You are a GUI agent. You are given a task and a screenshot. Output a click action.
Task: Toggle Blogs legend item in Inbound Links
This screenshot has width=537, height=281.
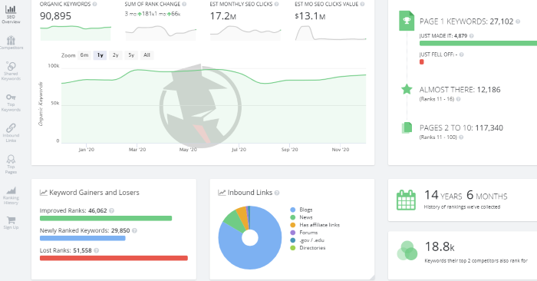pos(301,210)
